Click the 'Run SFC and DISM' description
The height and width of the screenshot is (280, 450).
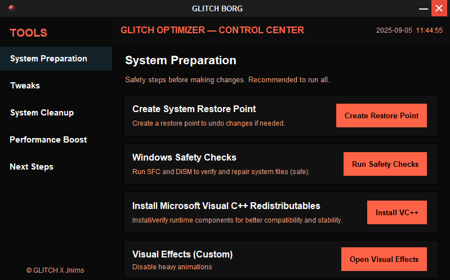pos(221,172)
